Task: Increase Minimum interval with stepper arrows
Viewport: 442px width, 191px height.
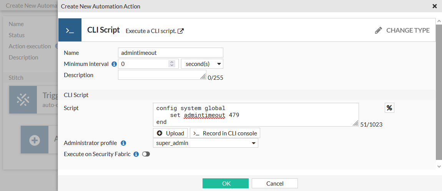Action: tap(172, 62)
